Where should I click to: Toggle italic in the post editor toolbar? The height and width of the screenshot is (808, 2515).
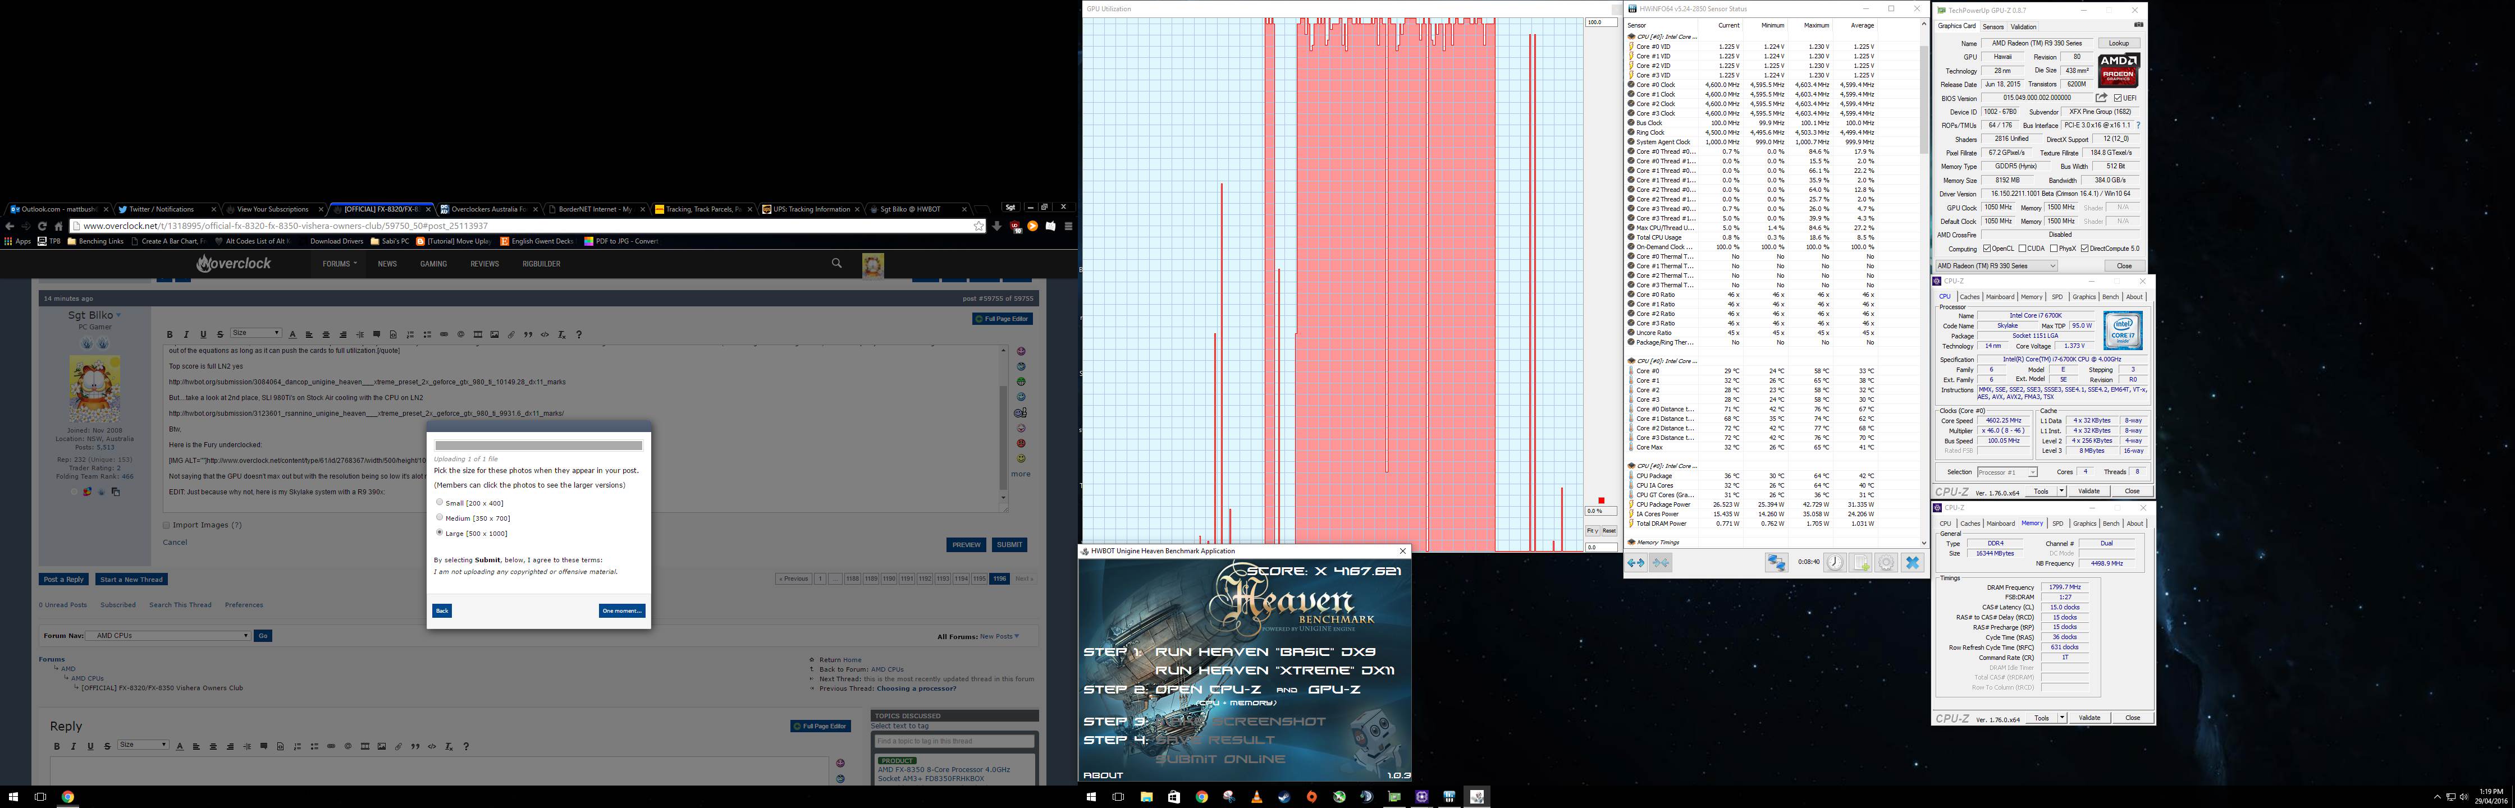(x=186, y=335)
